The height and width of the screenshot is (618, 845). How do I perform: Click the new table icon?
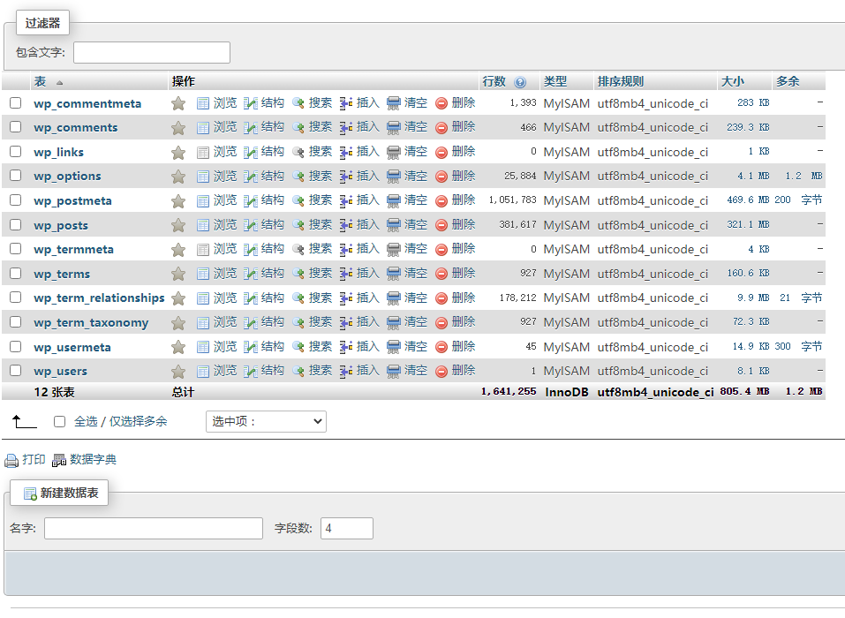(x=30, y=494)
